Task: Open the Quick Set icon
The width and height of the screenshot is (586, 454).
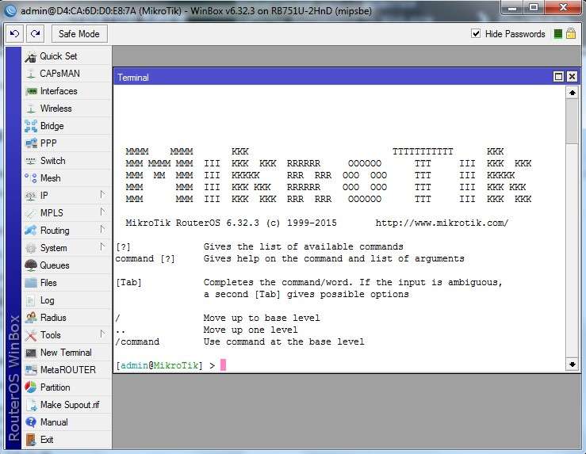Action: pyautogui.click(x=31, y=57)
